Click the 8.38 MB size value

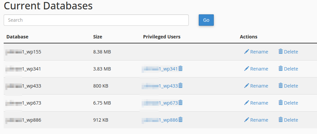point(102,52)
